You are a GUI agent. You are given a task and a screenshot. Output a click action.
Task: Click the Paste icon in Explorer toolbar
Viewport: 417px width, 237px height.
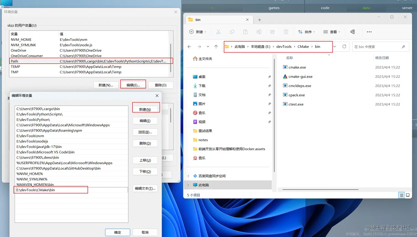245,32
